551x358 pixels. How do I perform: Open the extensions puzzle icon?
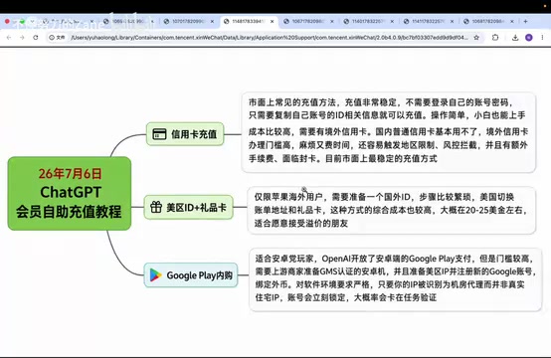495,37
